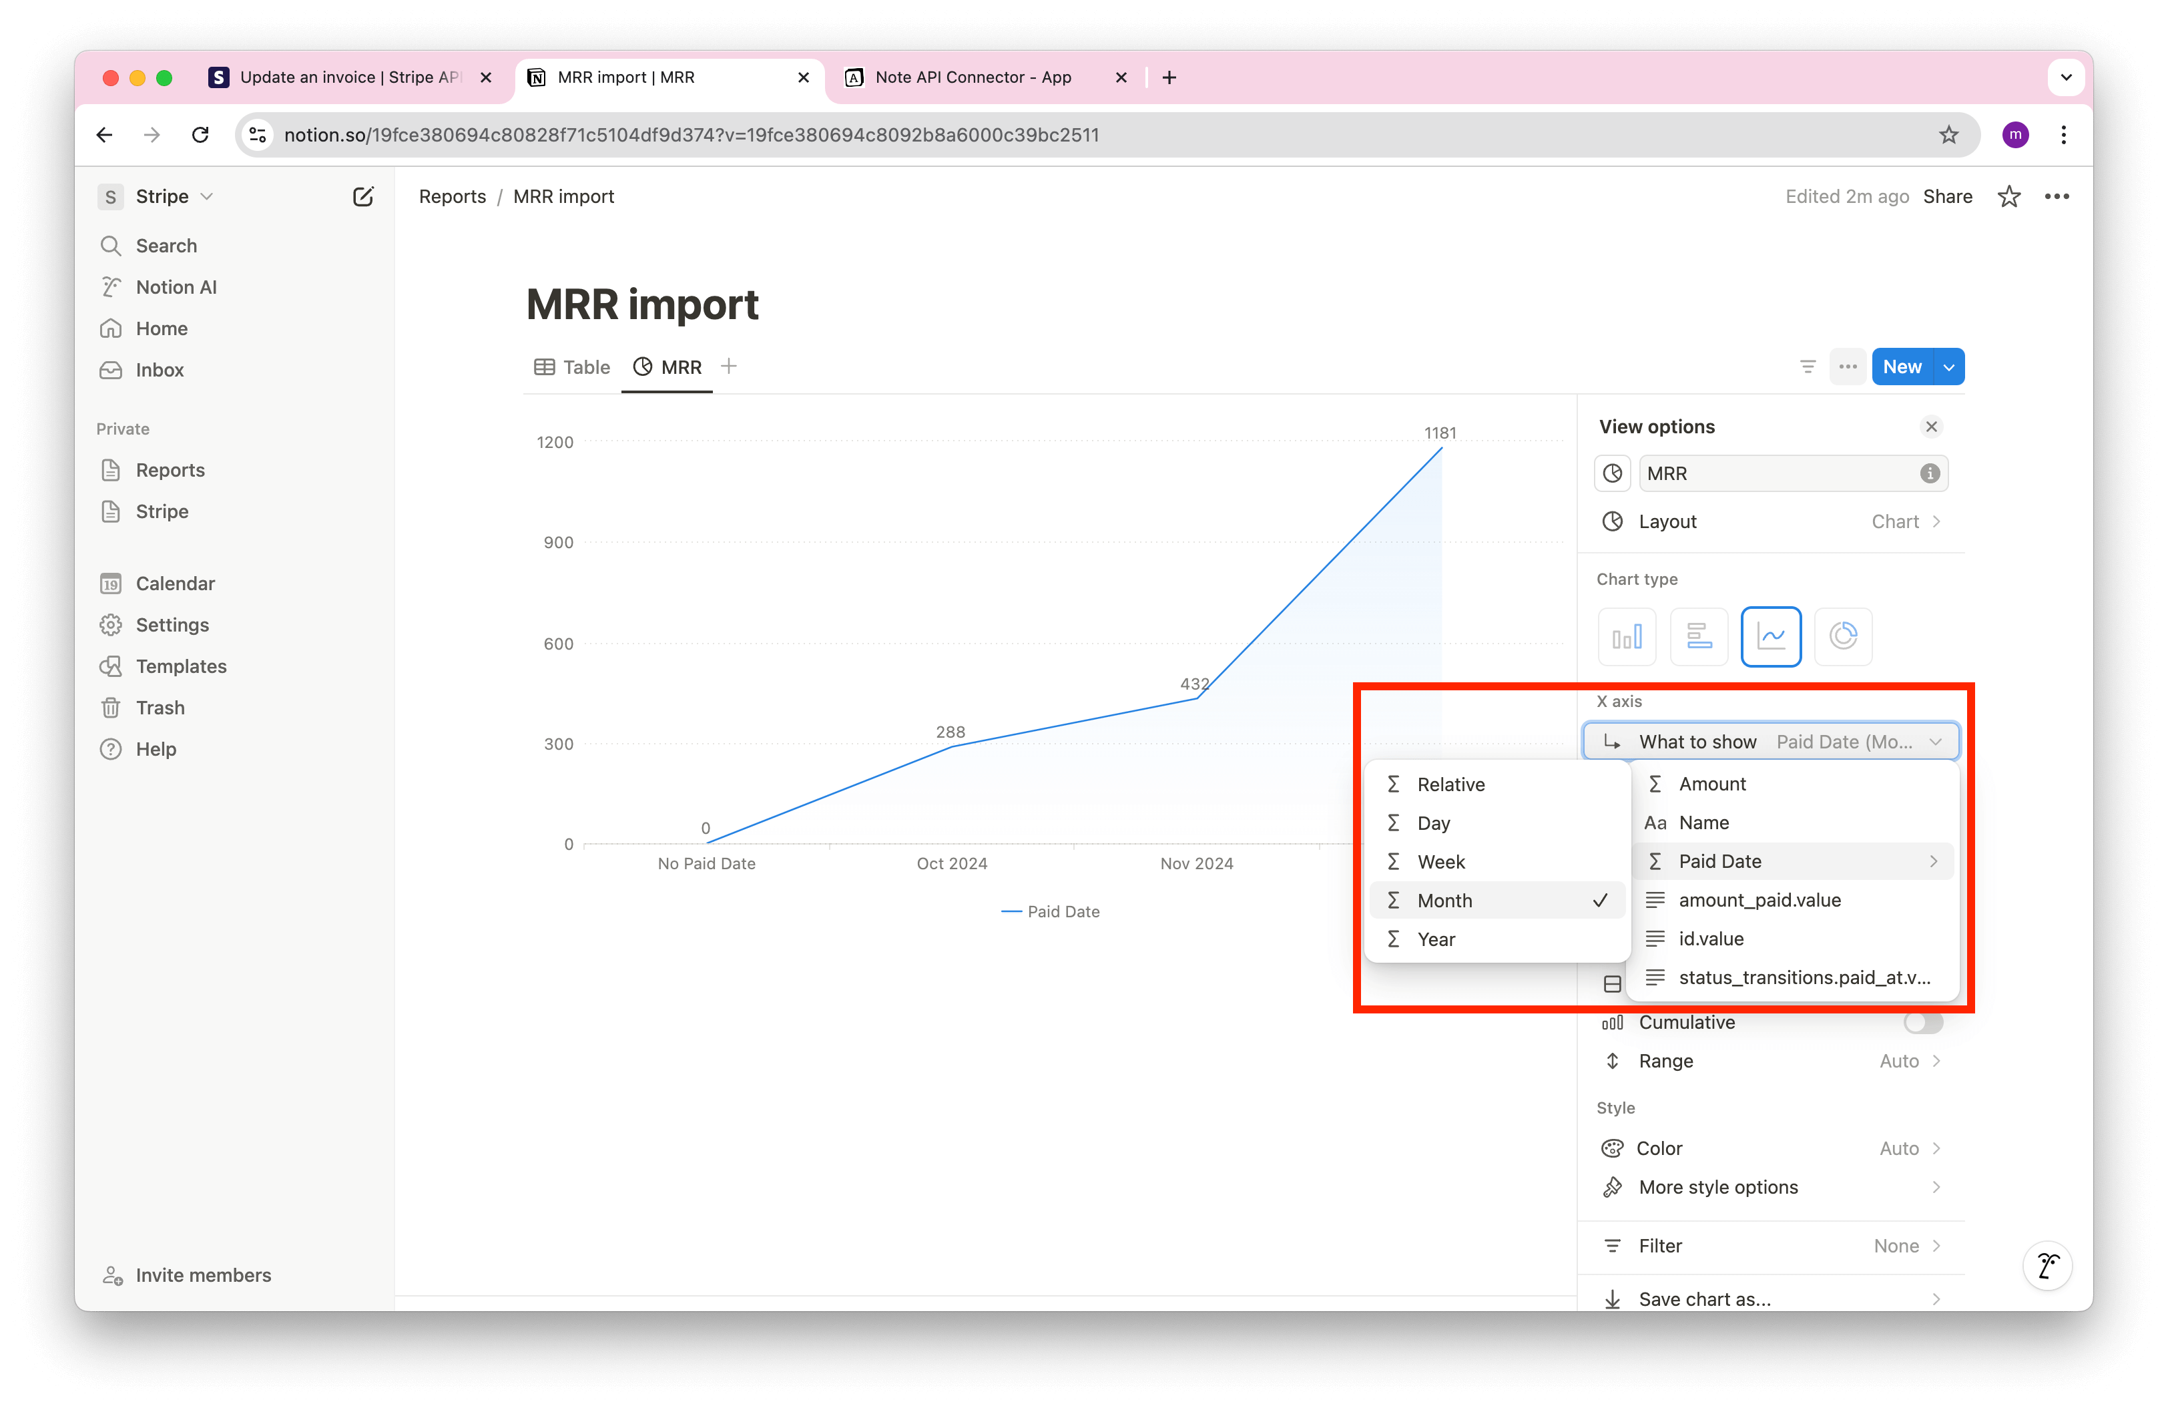Select the donut chart type
The height and width of the screenshot is (1410, 2168).
coord(1843,636)
